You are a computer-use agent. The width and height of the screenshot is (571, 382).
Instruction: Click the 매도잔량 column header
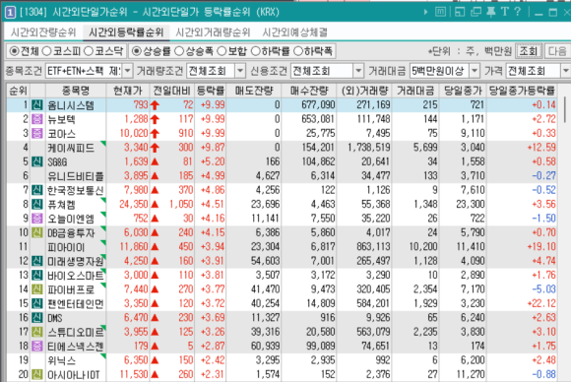[x=254, y=91]
